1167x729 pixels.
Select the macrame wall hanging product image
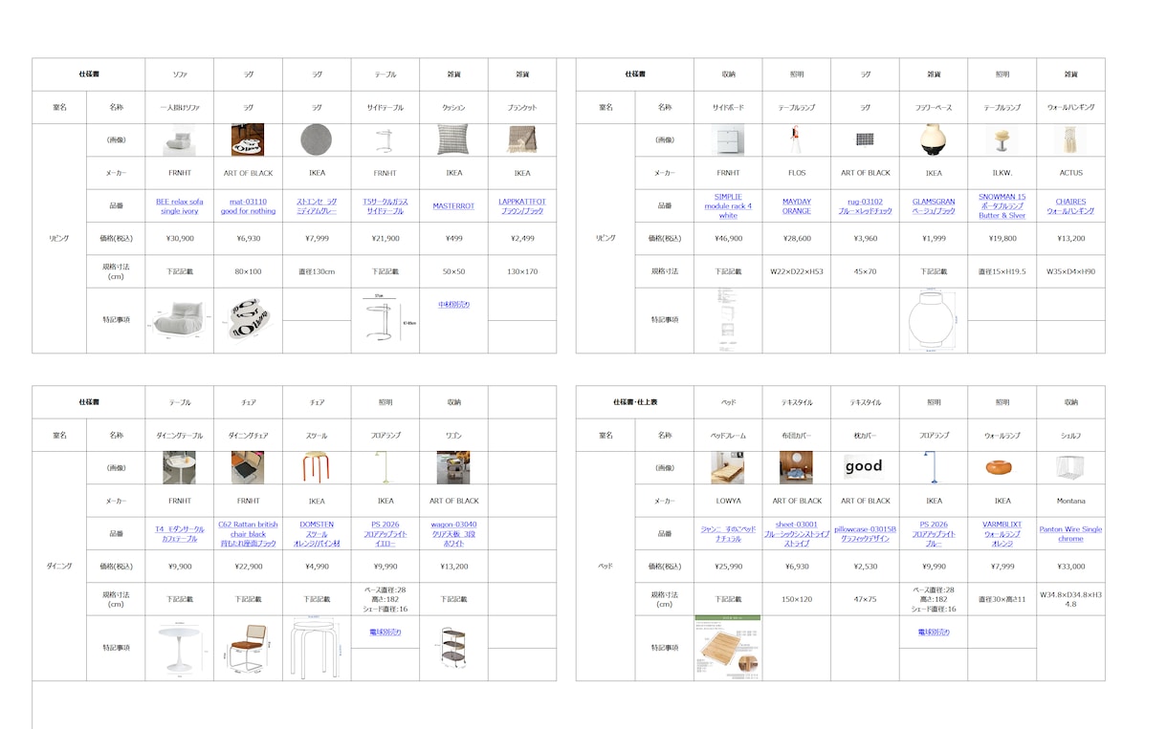coord(1070,140)
